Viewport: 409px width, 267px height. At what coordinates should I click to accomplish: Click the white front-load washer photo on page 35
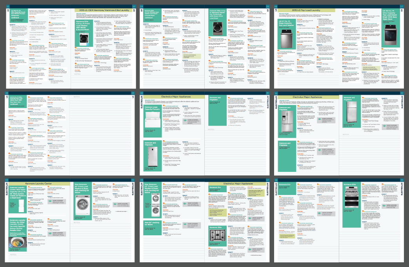click(x=83, y=205)
